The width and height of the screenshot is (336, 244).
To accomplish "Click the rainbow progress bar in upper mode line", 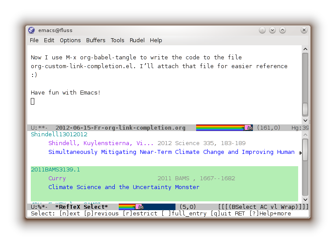I will 219,128.
